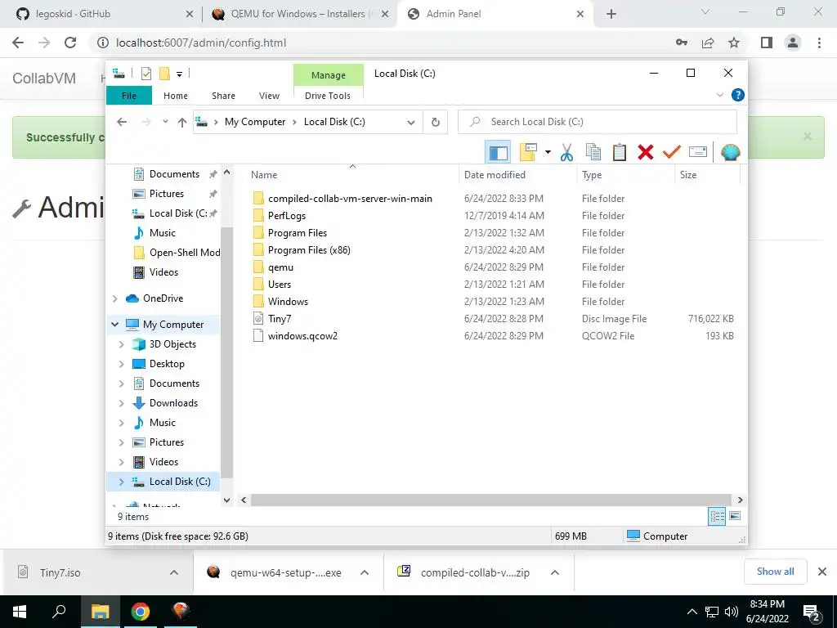This screenshot has width=837, height=628.
Task: Open Chrome side panel icon
Action: point(767,43)
